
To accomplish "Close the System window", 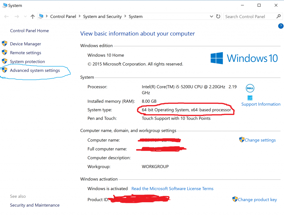I will [276, 5].
